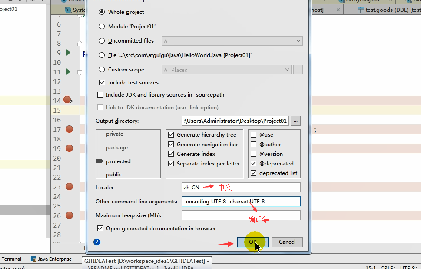Collapse the code fold marker at line 8
Screen dimensions: 421x269
point(80,43)
